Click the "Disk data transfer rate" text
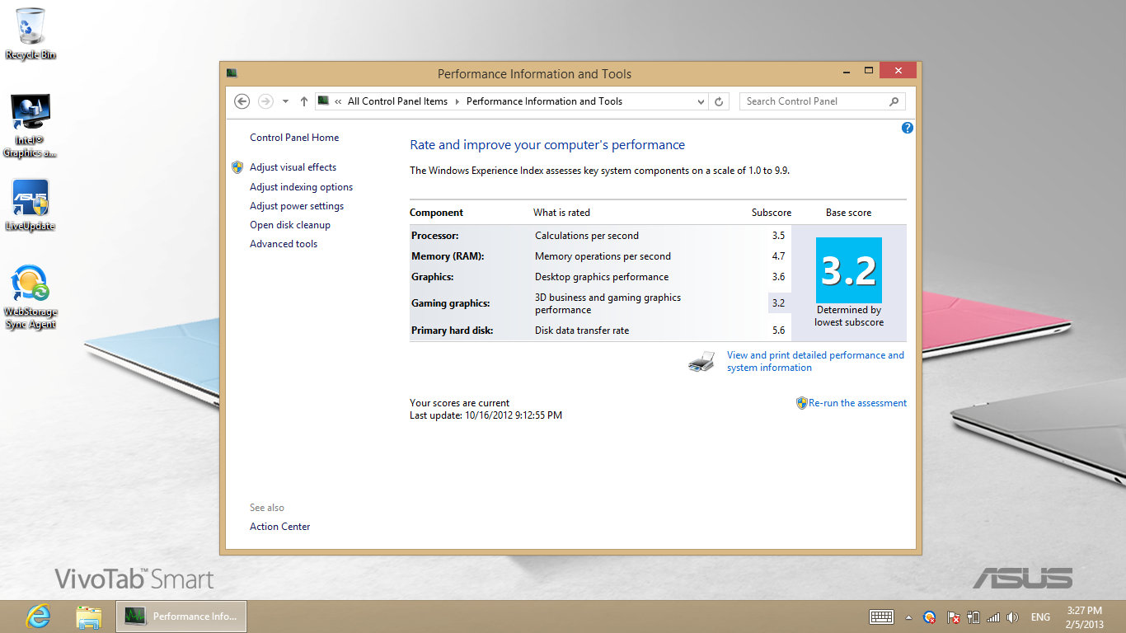The width and height of the screenshot is (1126, 633). pyautogui.click(x=582, y=331)
